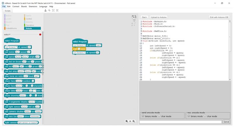This screenshot has width=234, height=127.
Task: Open the Extensions menu
Action: 33,6
